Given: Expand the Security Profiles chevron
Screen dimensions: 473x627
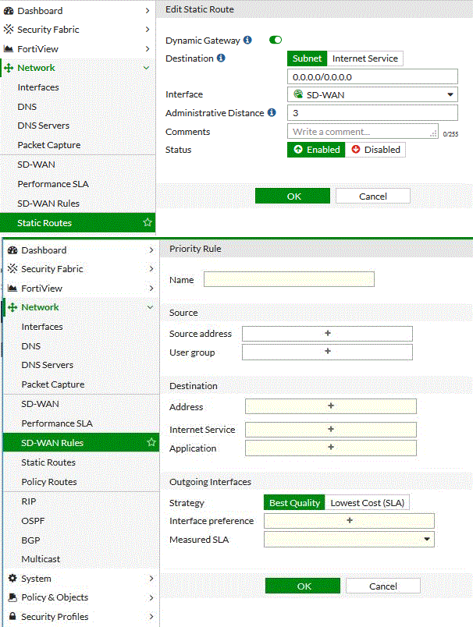Looking at the screenshot, I should click(151, 616).
